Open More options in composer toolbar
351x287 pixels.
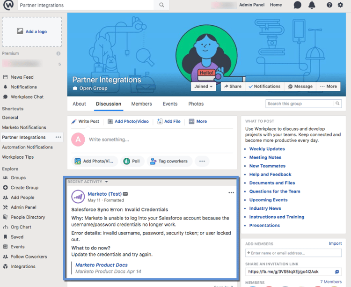coord(198,121)
